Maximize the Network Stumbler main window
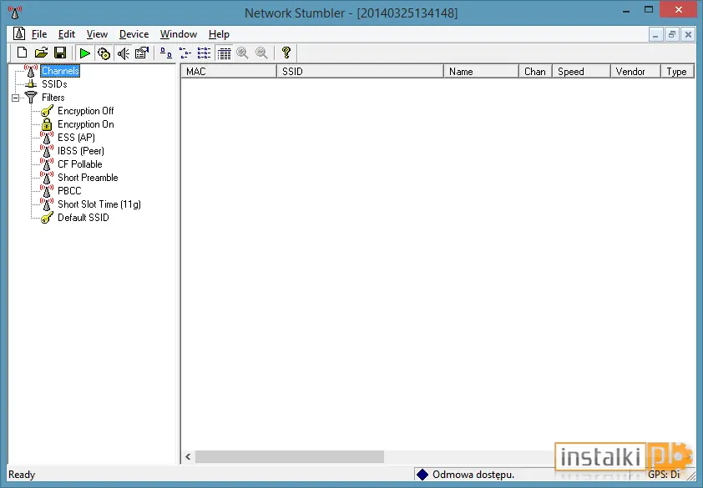The height and width of the screenshot is (488, 703). [648, 10]
